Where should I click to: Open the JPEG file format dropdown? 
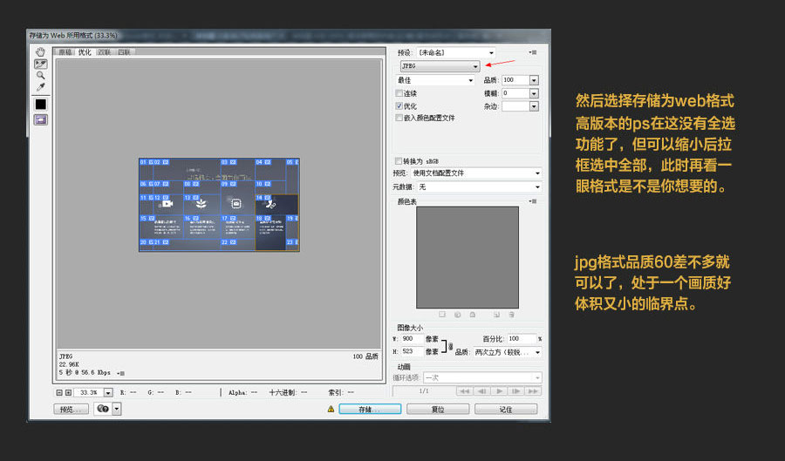(440, 66)
